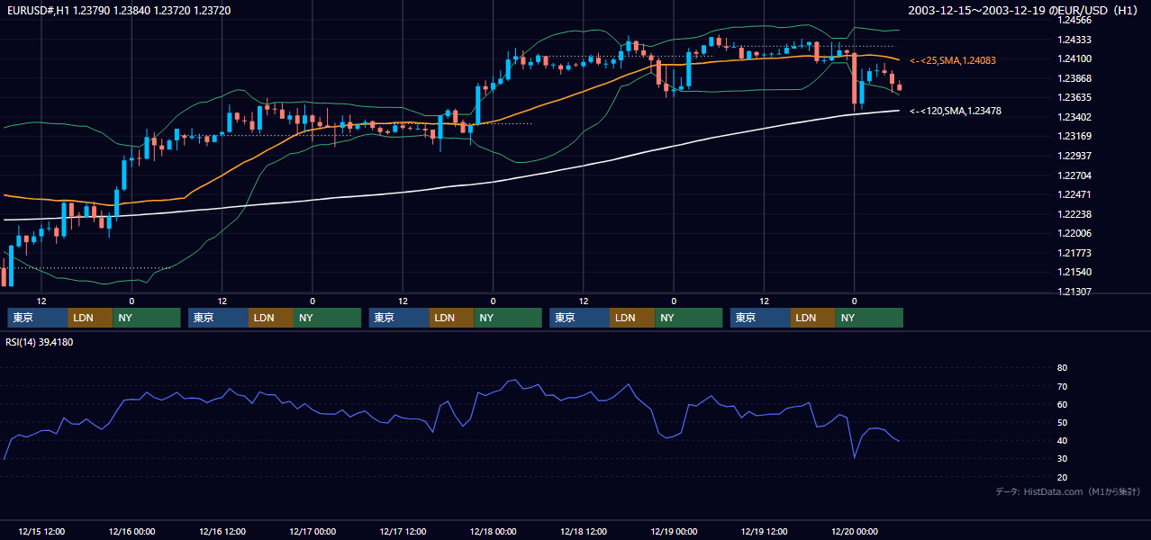Viewport: 1151px width, 540px height.
Task: Click the HistData.com data credit text
Action: tap(1068, 491)
